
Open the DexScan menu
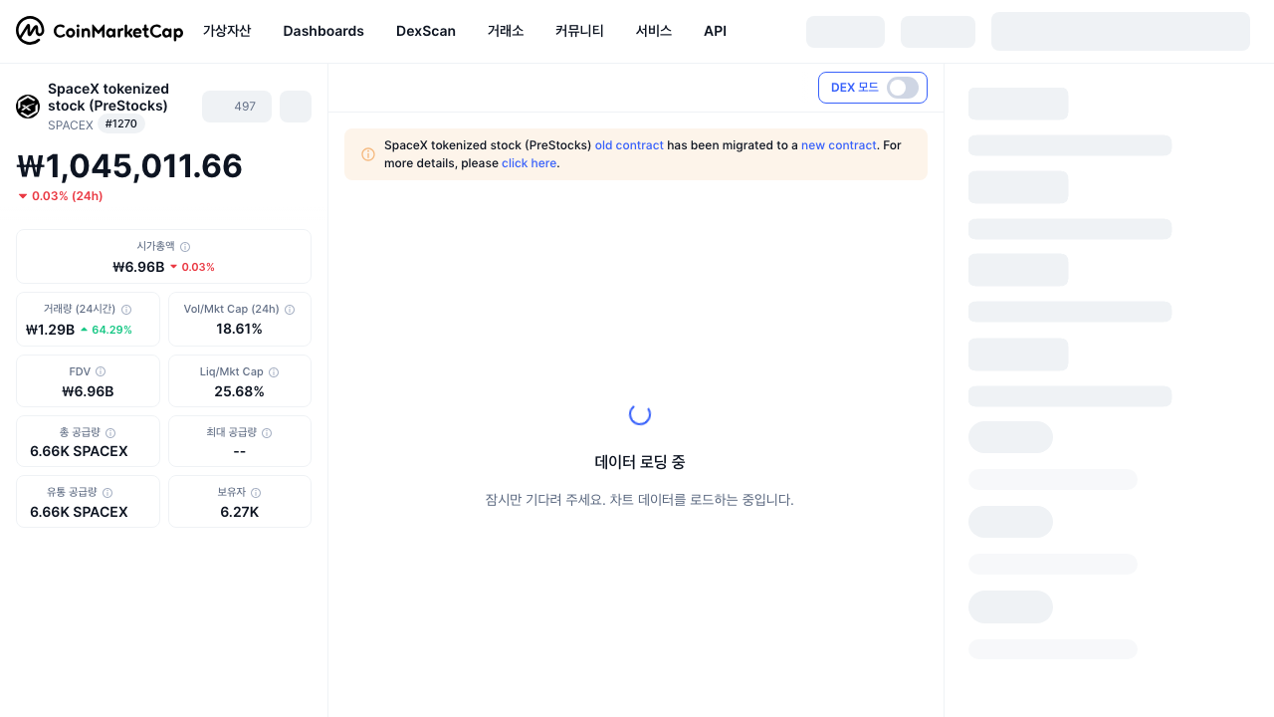(426, 31)
